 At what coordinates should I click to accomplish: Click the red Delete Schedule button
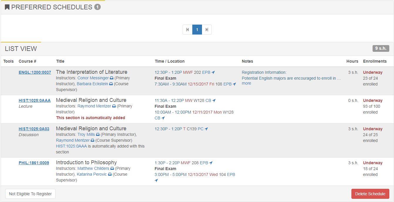tap(370, 194)
